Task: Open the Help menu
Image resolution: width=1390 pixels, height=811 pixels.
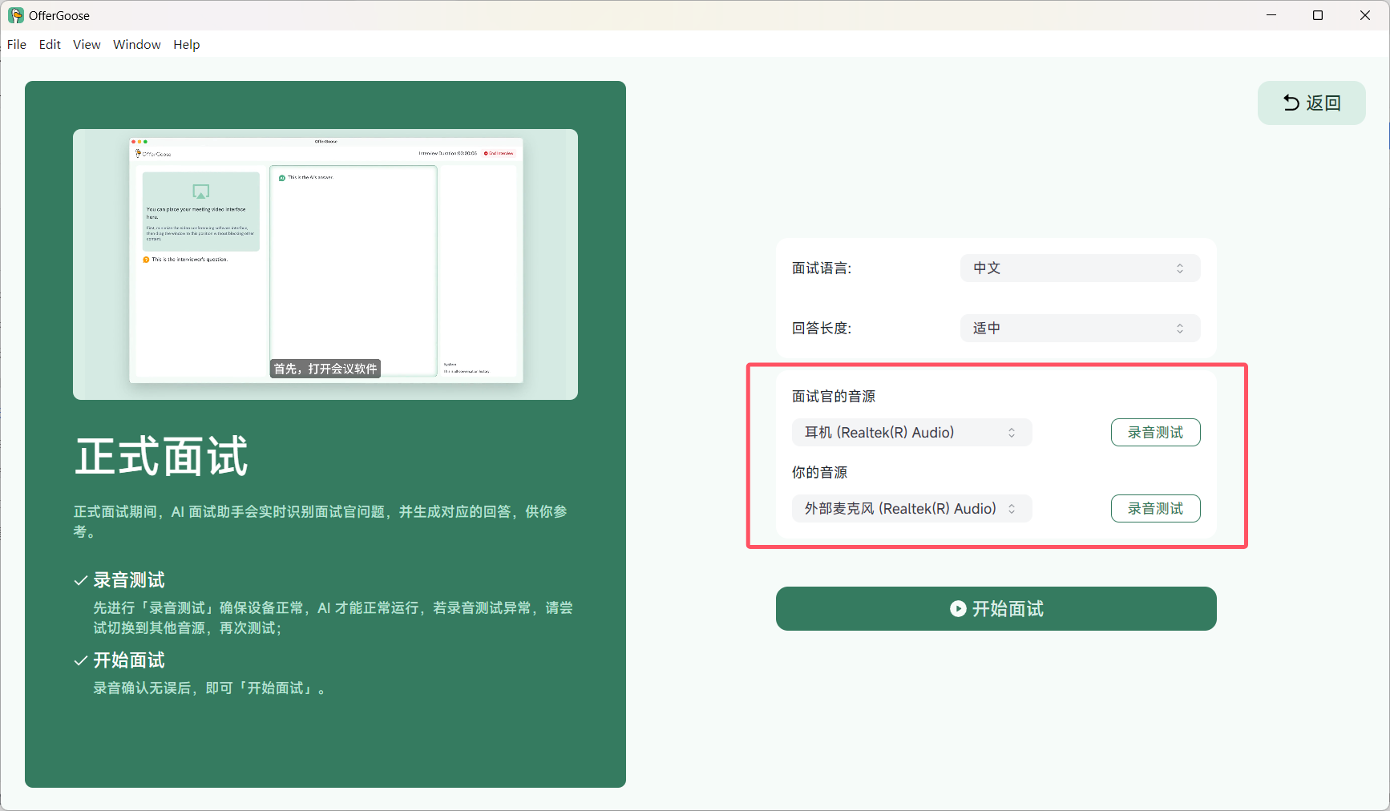Action: click(x=187, y=44)
